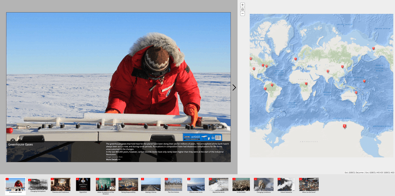Open the Taking Responsibility thumbnail

[x=128, y=185]
